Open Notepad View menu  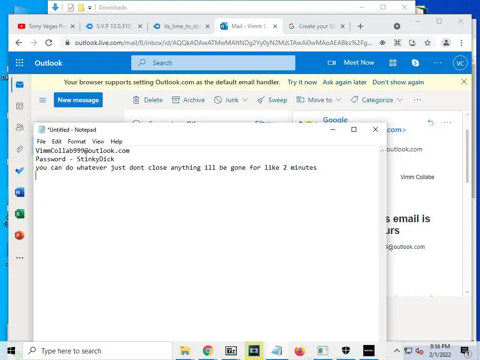(98, 142)
